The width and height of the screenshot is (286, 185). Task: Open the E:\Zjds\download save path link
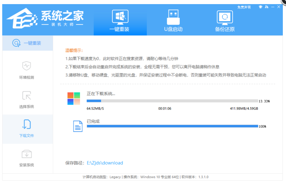click(105, 163)
